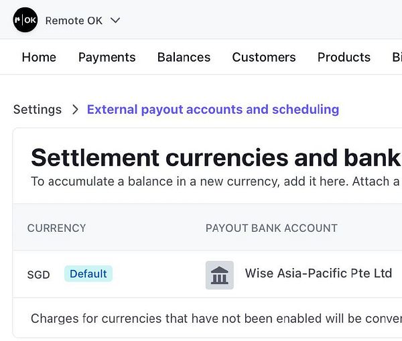Click the PAYOUT BANK ACCOUNT column header
This screenshot has height=341, width=402.
click(271, 228)
